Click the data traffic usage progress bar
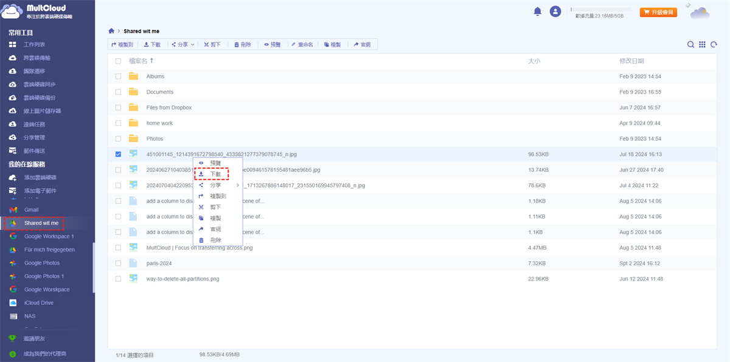The width and height of the screenshot is (730, 362). (600, 10)
